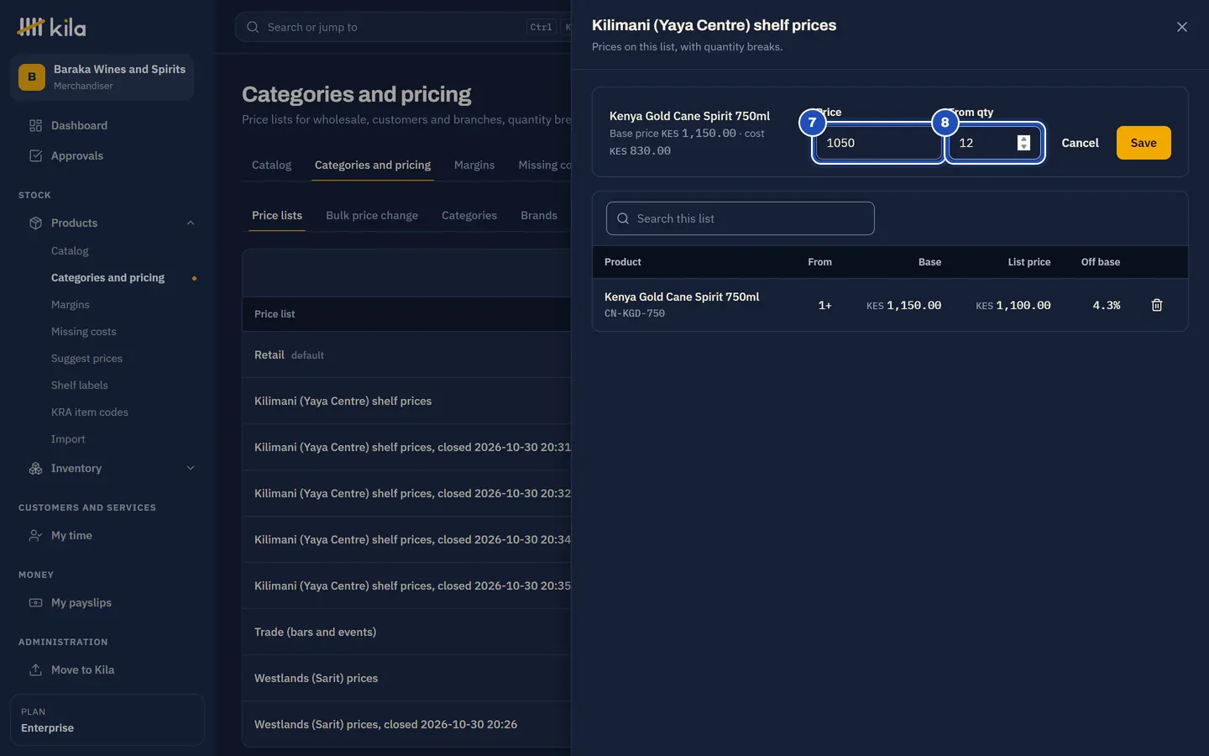Click the From qty stepper arrows
1209x756 pixels.
tap(1023, 143)
